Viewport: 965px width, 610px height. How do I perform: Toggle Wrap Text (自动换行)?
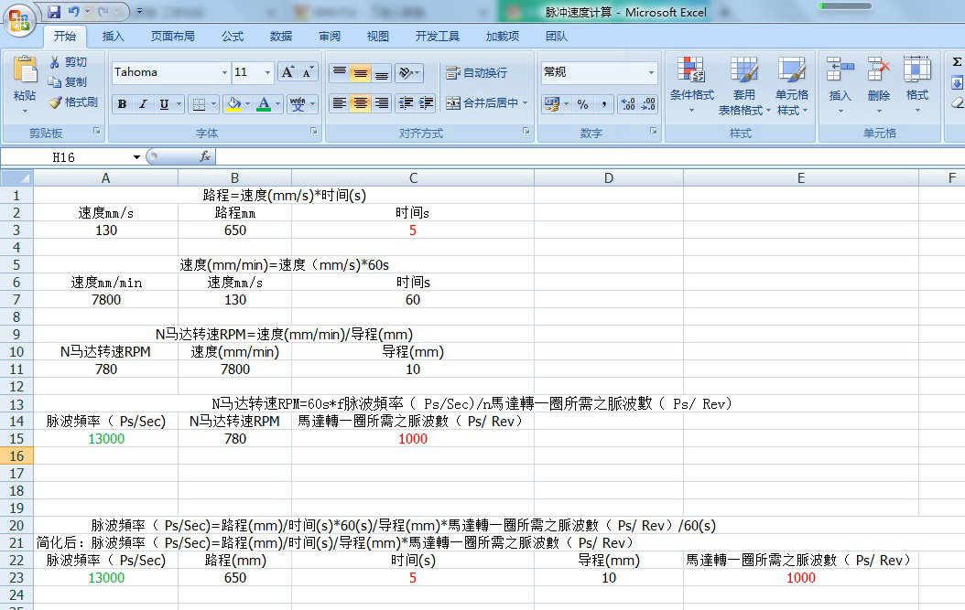tap(476, 73)
